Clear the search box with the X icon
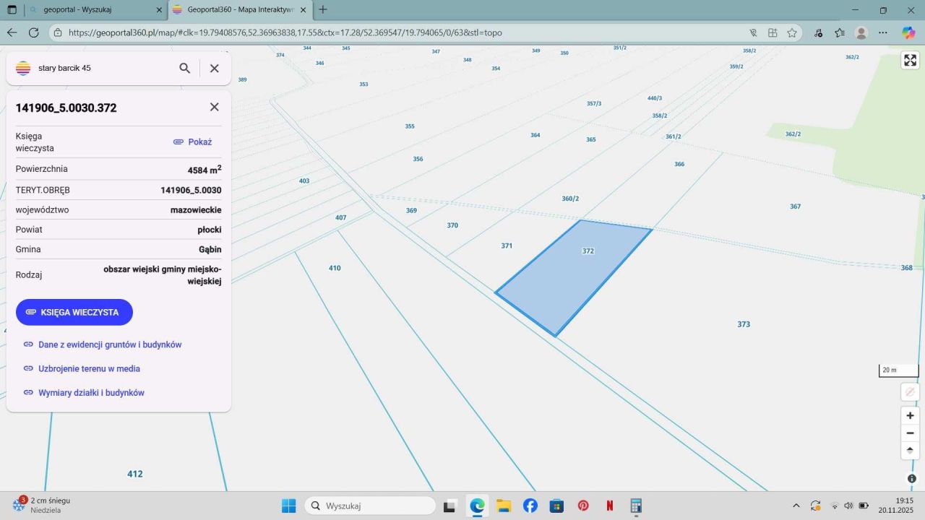Viewport: 925px width, 520px height. point(215,68)
